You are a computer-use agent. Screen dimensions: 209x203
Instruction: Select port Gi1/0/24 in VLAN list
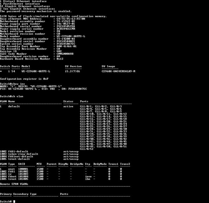(120, 124)
